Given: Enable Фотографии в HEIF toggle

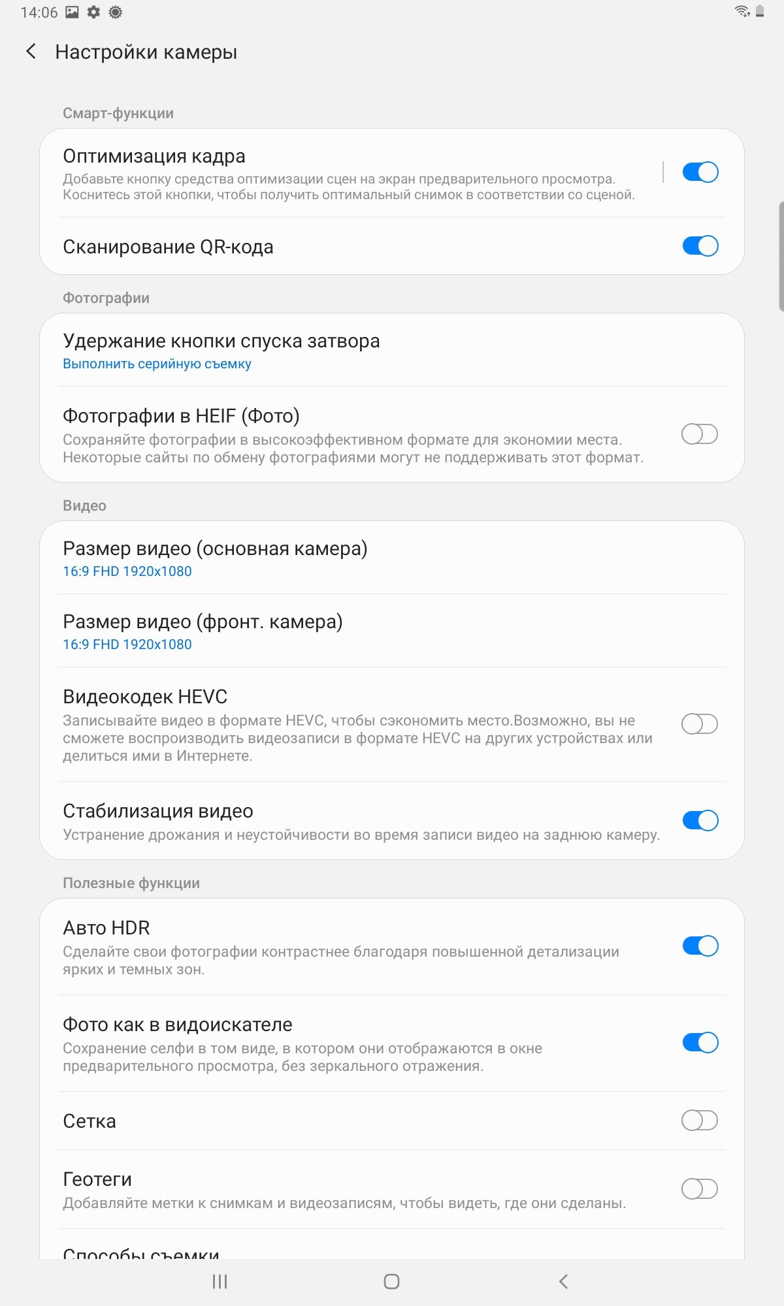Looking at the screenshot, I should [x=700, y=434].
